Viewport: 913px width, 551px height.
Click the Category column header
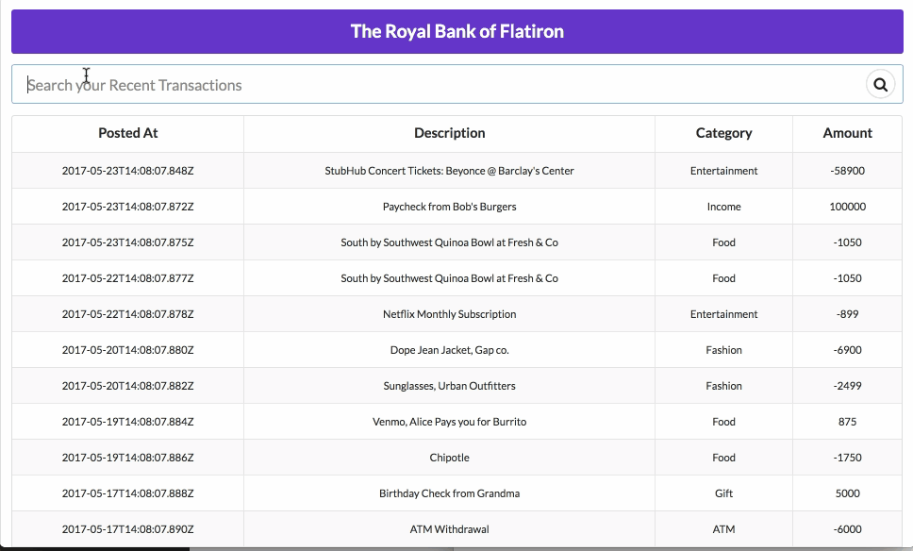pos(723,133)
